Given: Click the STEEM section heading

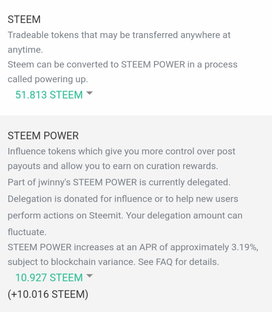Looking at the screenshot, I should [x=24, y=19].
